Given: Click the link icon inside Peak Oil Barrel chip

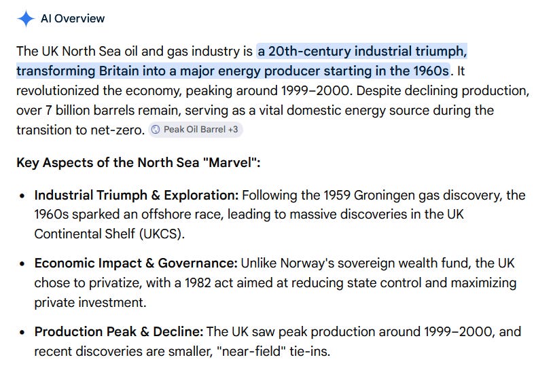Looking at the screenshot, I should (x=156, y=130).
